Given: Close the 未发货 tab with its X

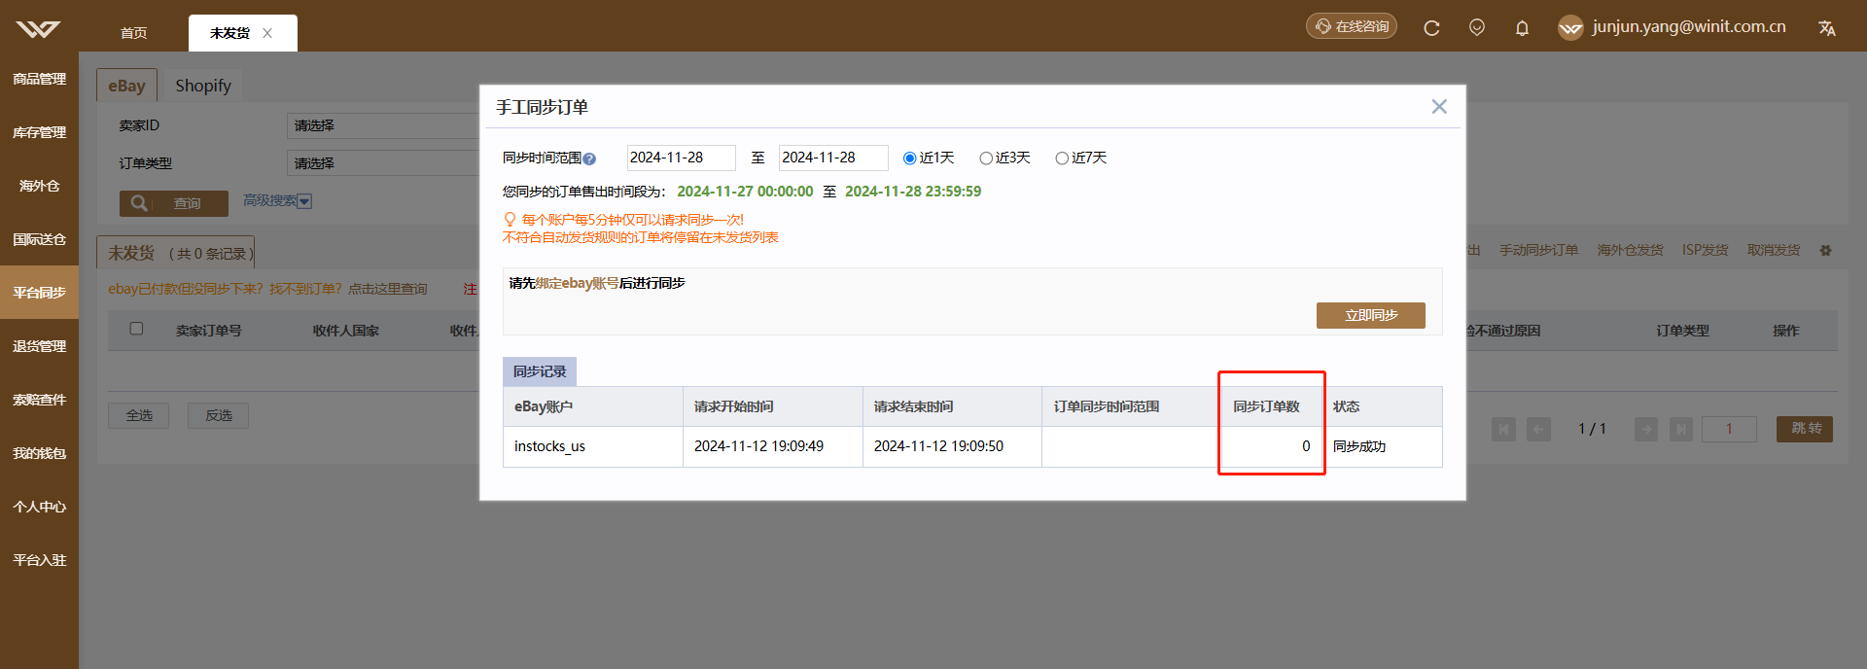Looking at the screenshot, I should [x=267, y=33].
